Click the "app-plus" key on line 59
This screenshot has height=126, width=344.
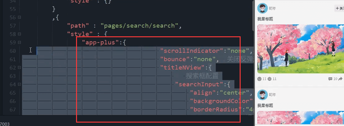(101, 42)
